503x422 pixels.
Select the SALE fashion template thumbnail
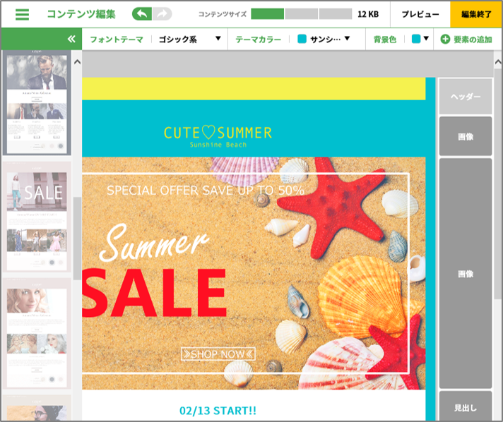[x=37, y=217]
